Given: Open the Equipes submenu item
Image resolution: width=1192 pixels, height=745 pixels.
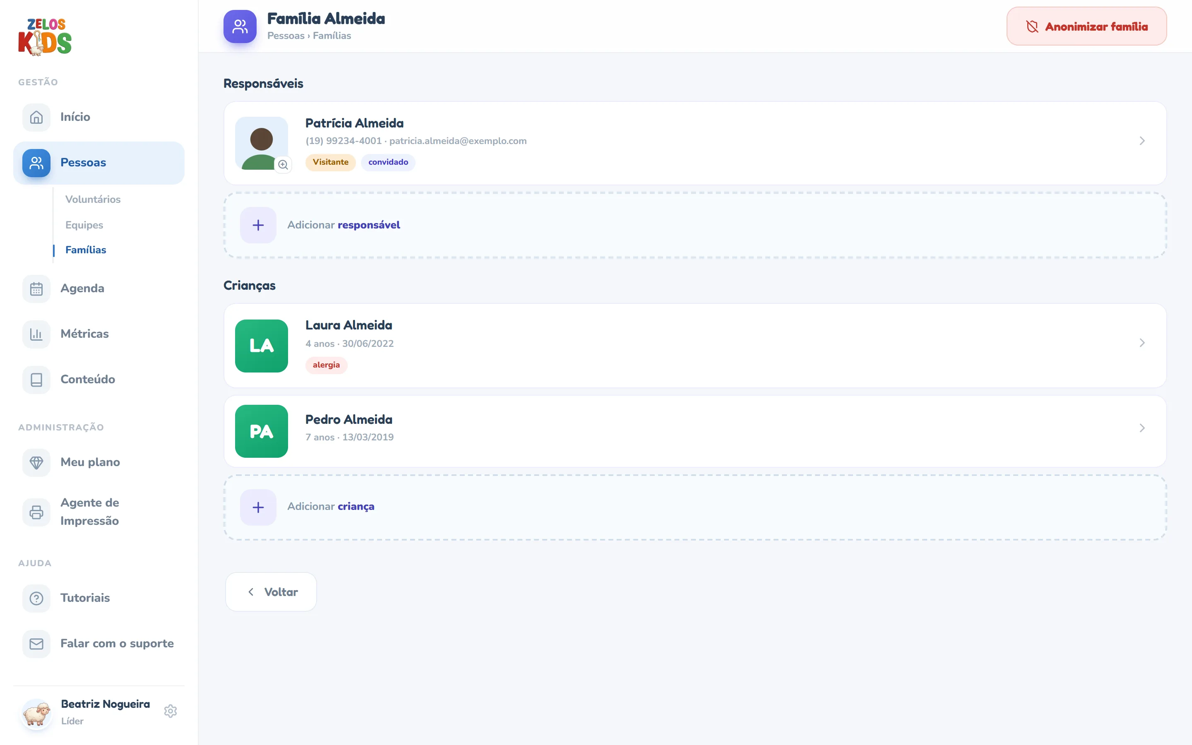Looking at the screenshot, I should tap(84, 225).
